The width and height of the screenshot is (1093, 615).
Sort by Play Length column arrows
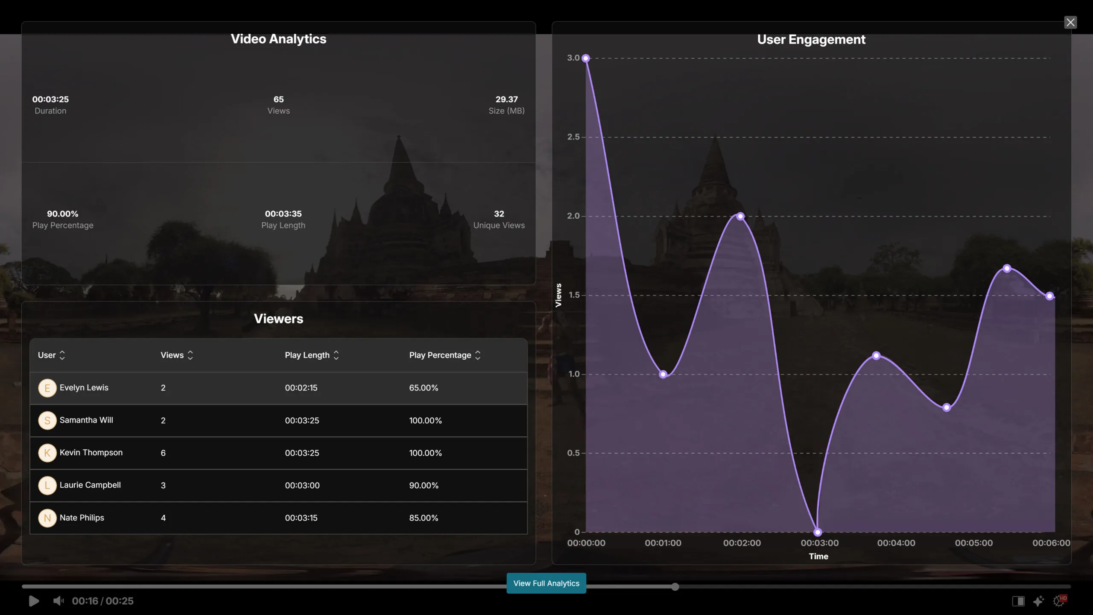(336, 355)
